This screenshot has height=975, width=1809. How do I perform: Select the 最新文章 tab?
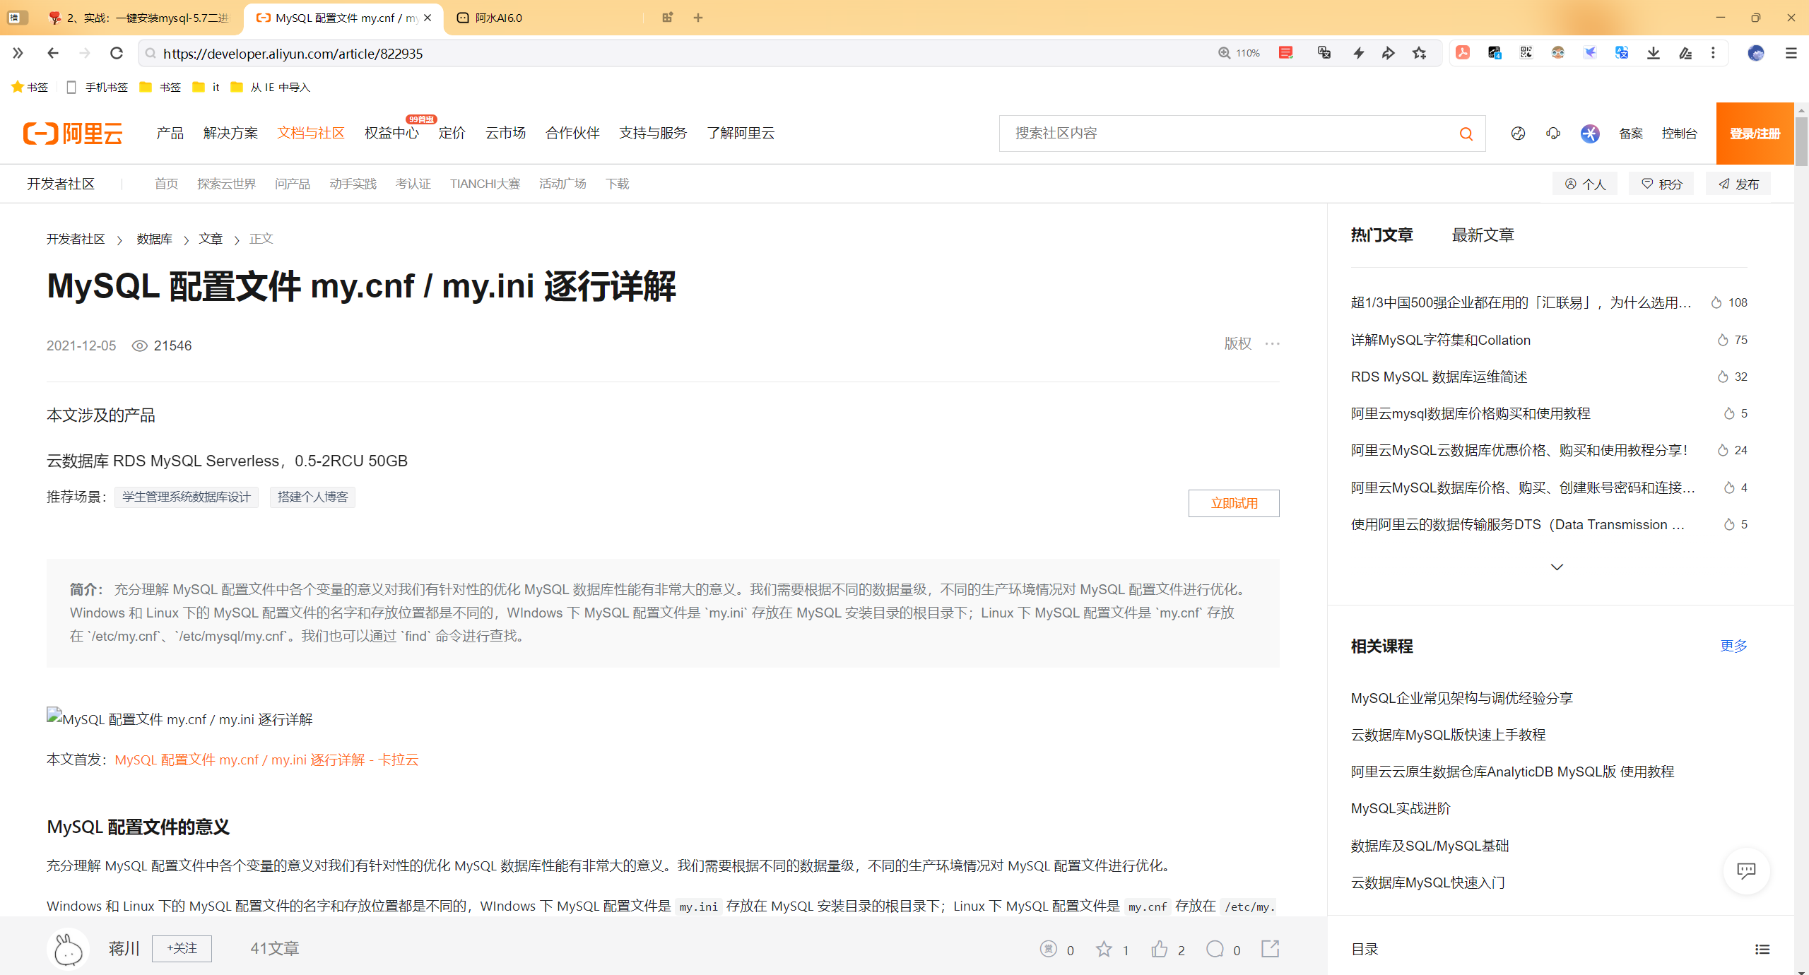[x=1483, y=235]
